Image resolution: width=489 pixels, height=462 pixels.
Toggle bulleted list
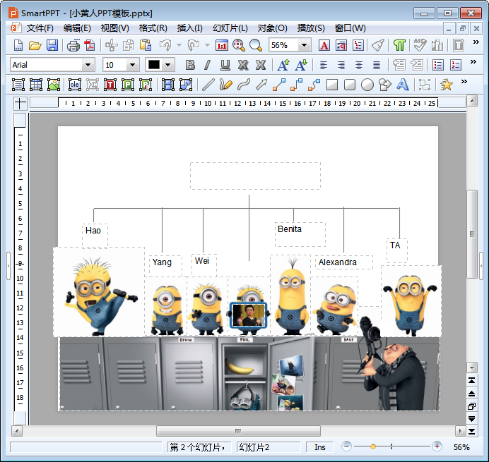pos(438,65)
